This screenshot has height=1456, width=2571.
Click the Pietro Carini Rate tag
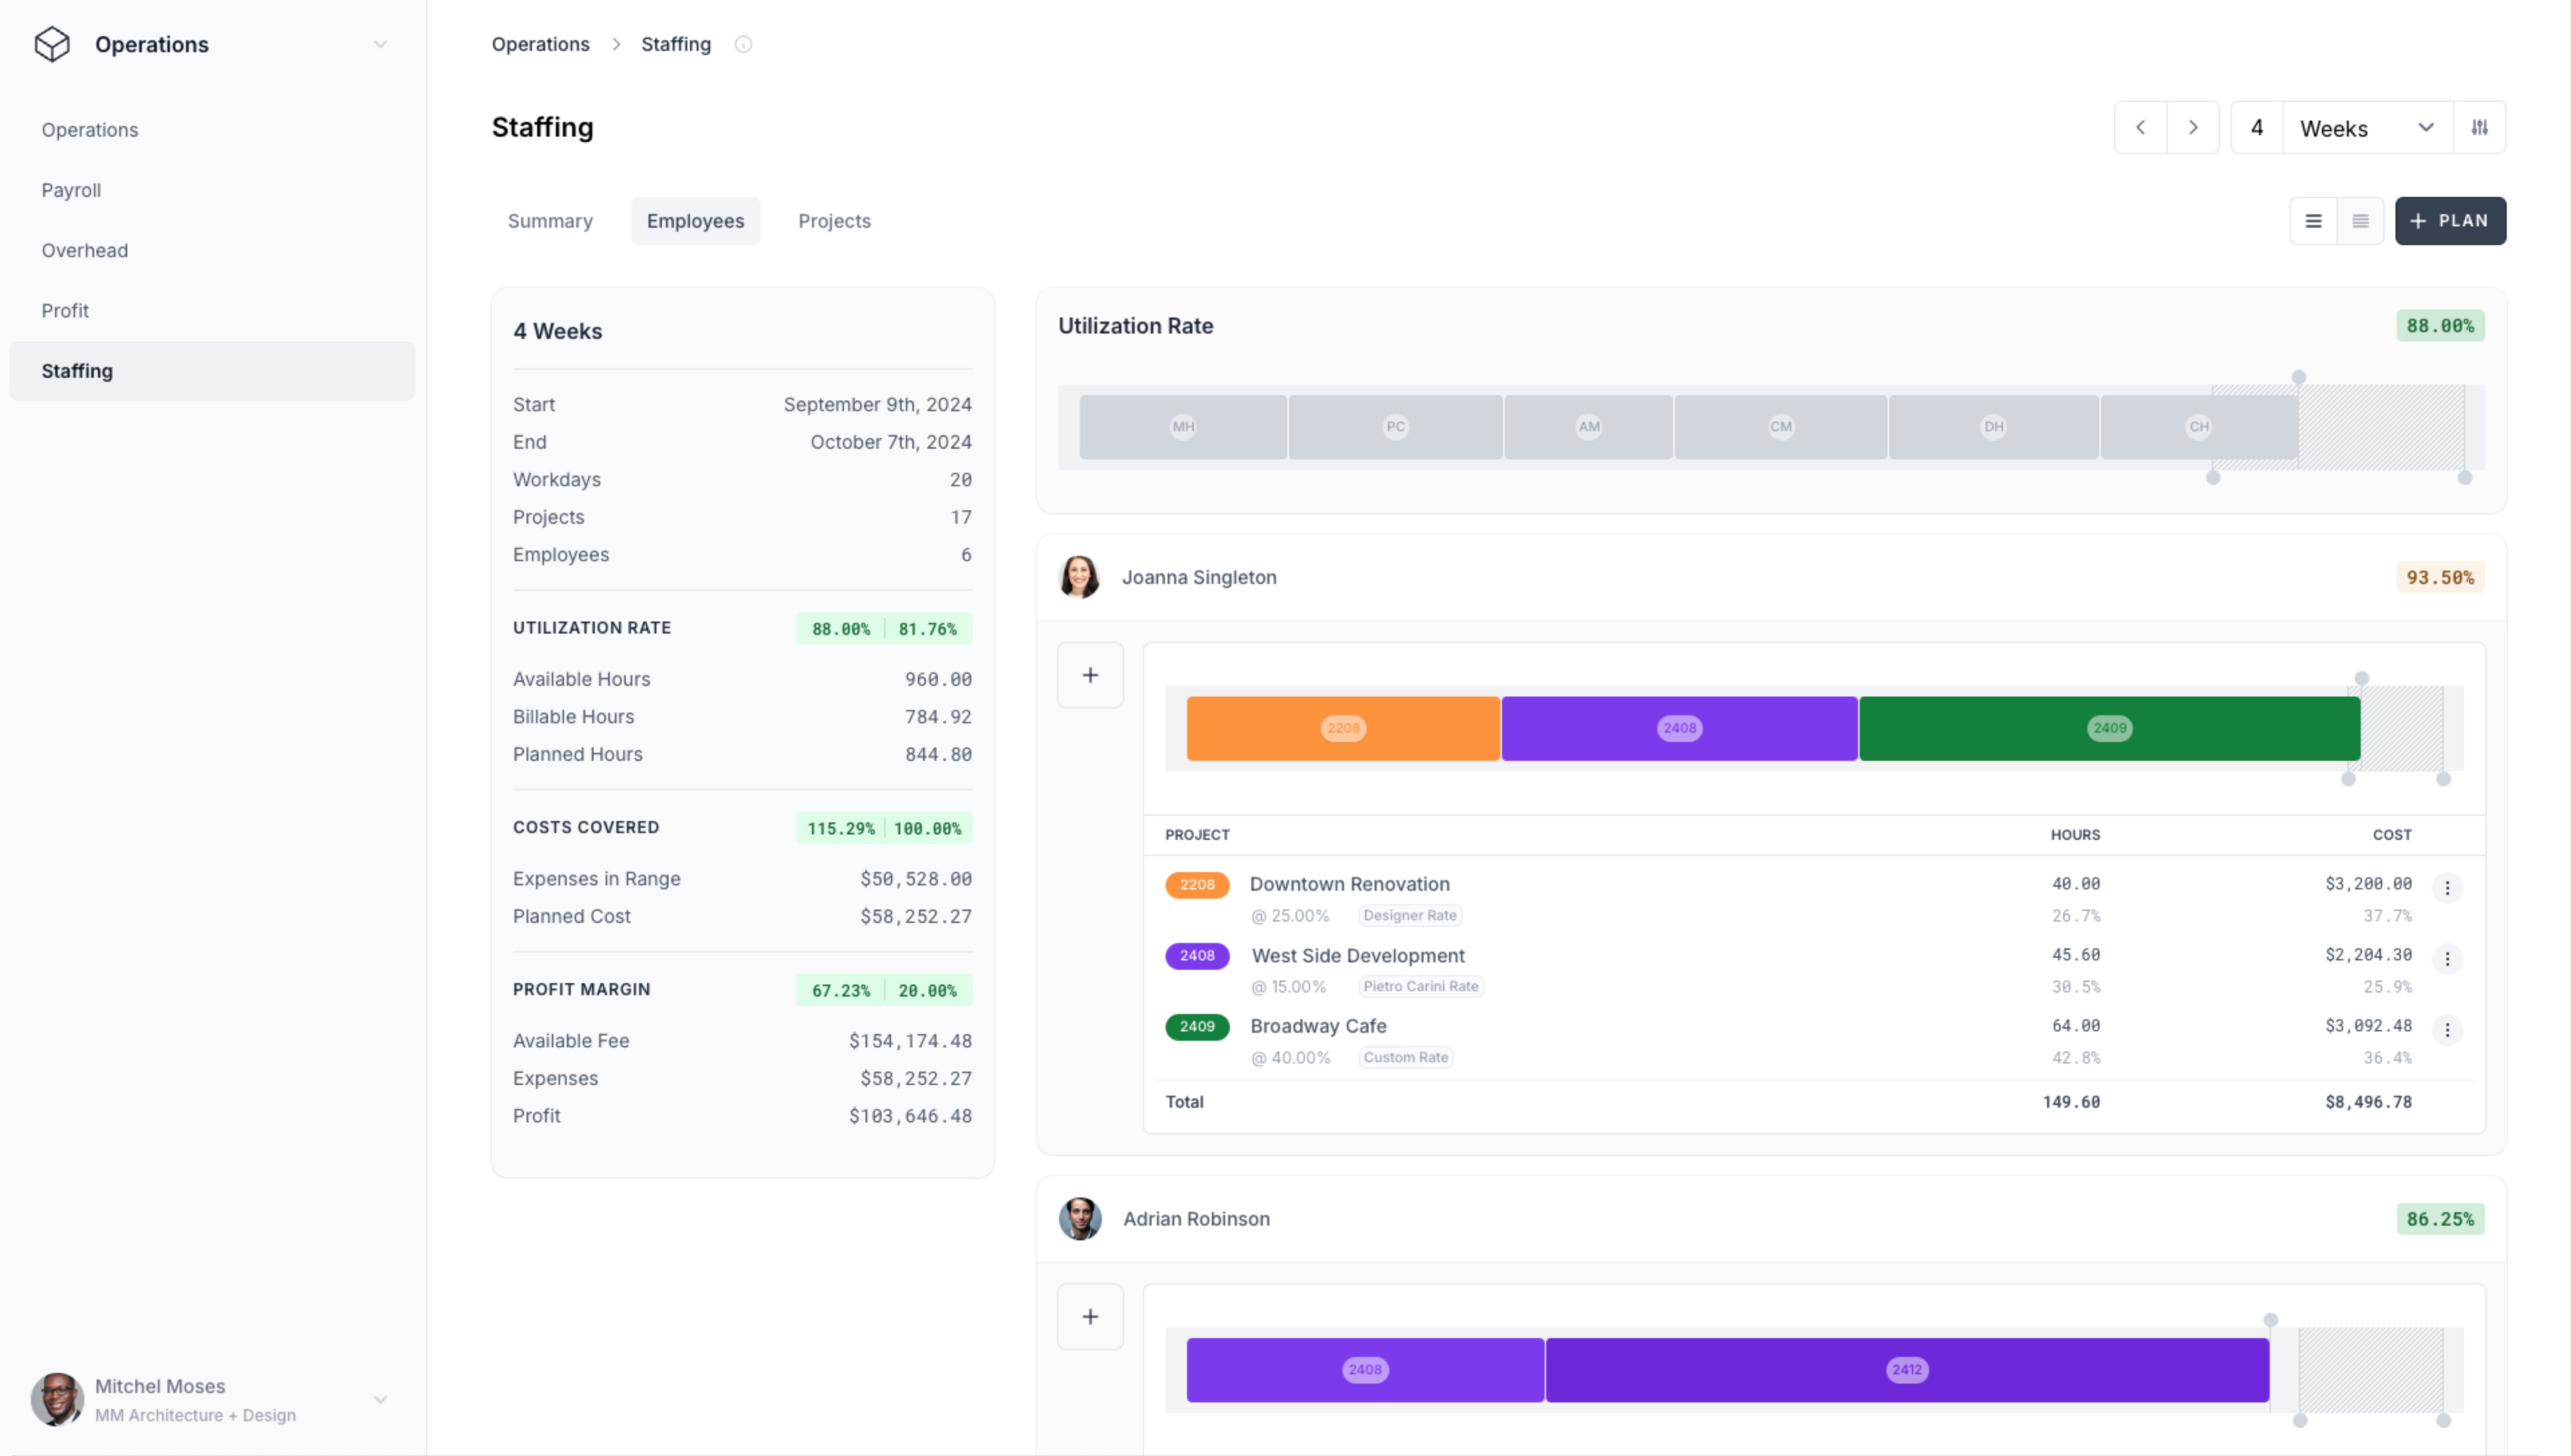(1421, 986)
